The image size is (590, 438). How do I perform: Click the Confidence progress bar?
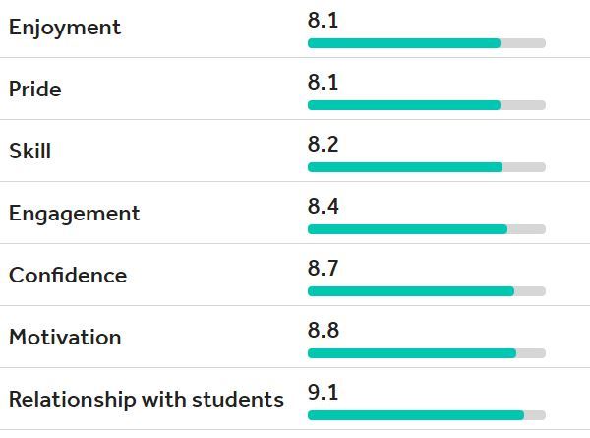[427, 291]
